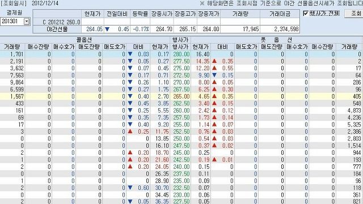This screenshot has width=363, height=204.
Task: Select the strike price 240.00 cell
Action: click(181, 167)
